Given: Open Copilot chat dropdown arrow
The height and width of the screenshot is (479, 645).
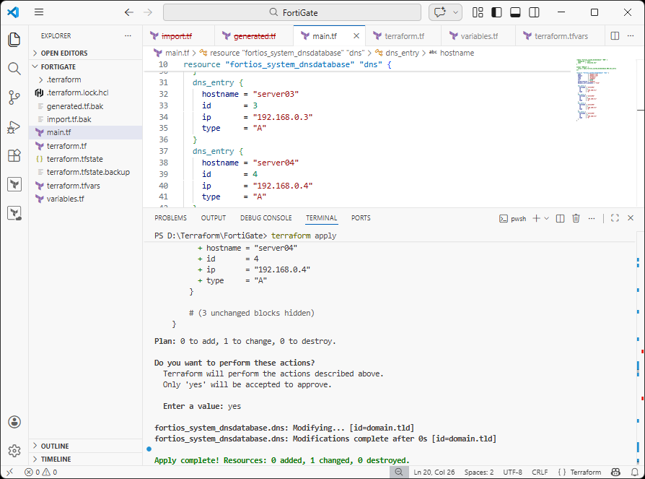Looking at the screenshot, I should coord(455,12).
